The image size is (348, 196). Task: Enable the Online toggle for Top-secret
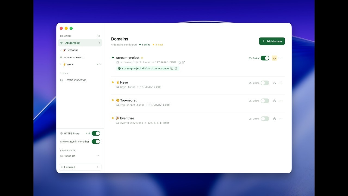[265, 101]
